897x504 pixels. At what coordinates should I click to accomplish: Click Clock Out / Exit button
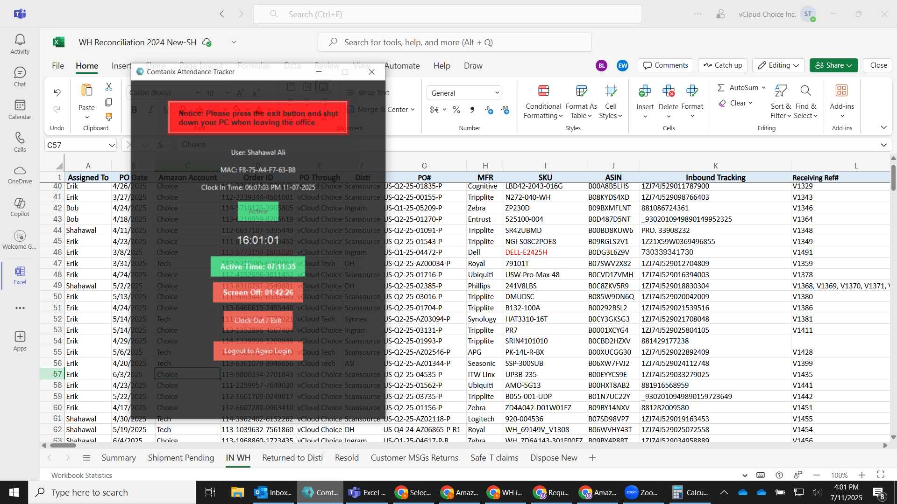(x=257, y=320)
